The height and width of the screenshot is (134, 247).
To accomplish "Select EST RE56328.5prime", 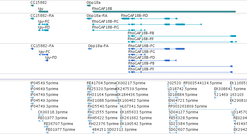I will click(x=183, y=118).
